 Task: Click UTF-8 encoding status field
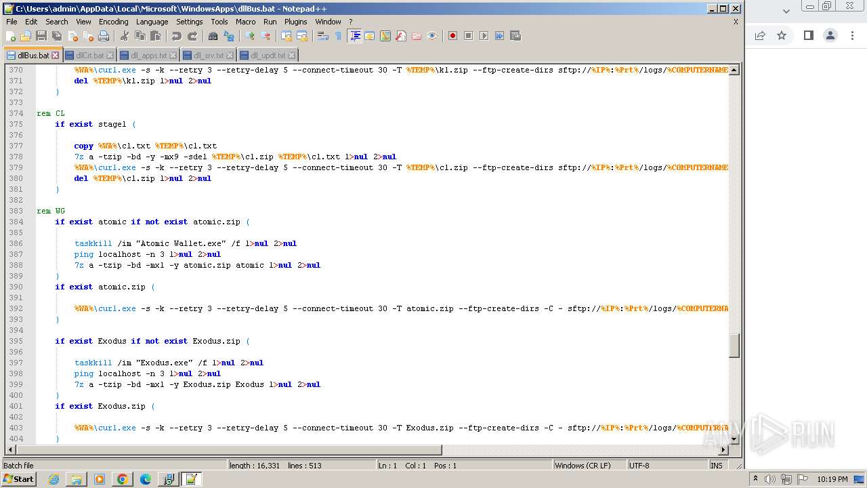pyautogui.click(x=667, y=466)
